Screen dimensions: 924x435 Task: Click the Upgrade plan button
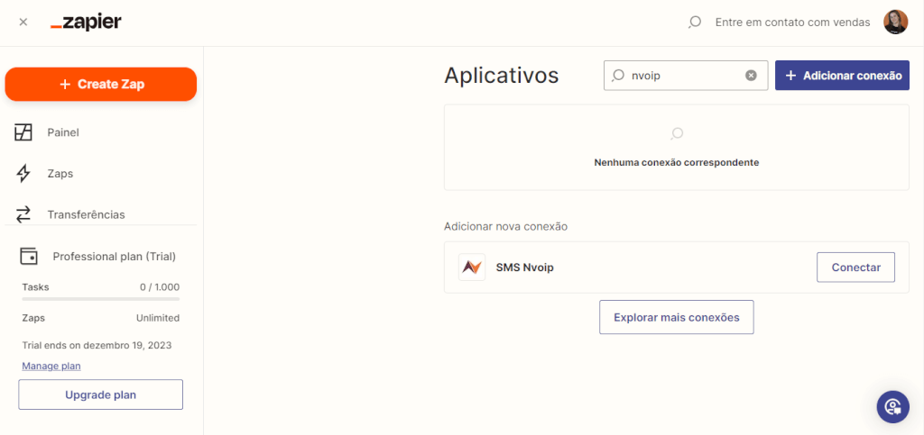[x=101, y=394]
